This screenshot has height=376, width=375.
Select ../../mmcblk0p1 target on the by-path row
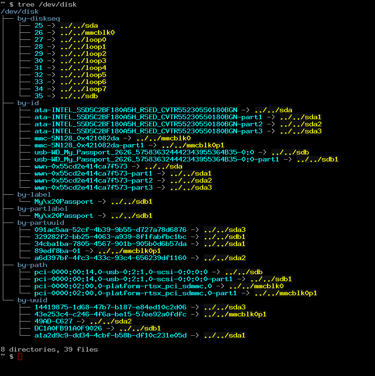[286, 293]
